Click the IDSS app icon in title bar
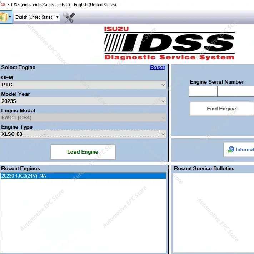 3,4
